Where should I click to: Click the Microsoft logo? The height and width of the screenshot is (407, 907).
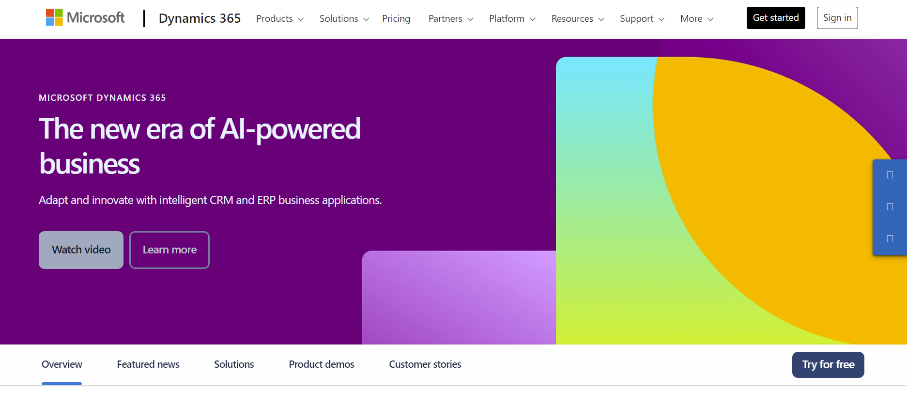[x=85, y=17]
